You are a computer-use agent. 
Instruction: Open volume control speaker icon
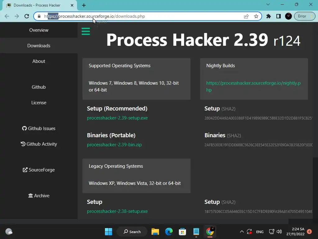click(x=279, y=232)
